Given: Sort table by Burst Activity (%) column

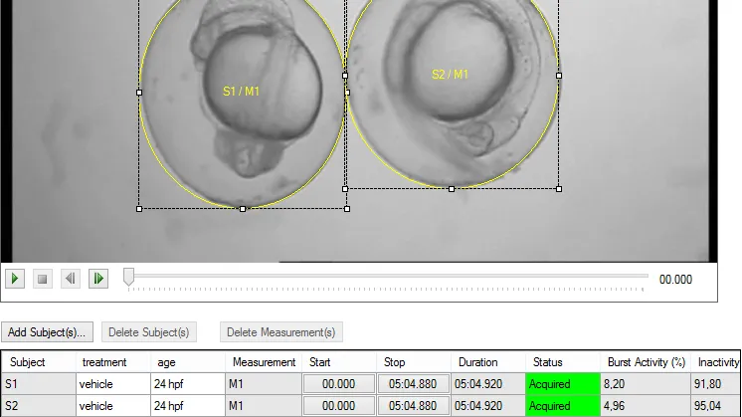Looking at the screenshot, I should click(x=646, y=362).
